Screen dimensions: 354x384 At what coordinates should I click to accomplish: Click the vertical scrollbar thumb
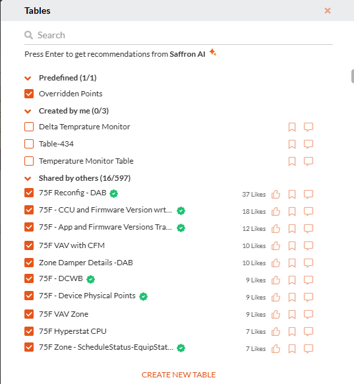coord(353,76)
